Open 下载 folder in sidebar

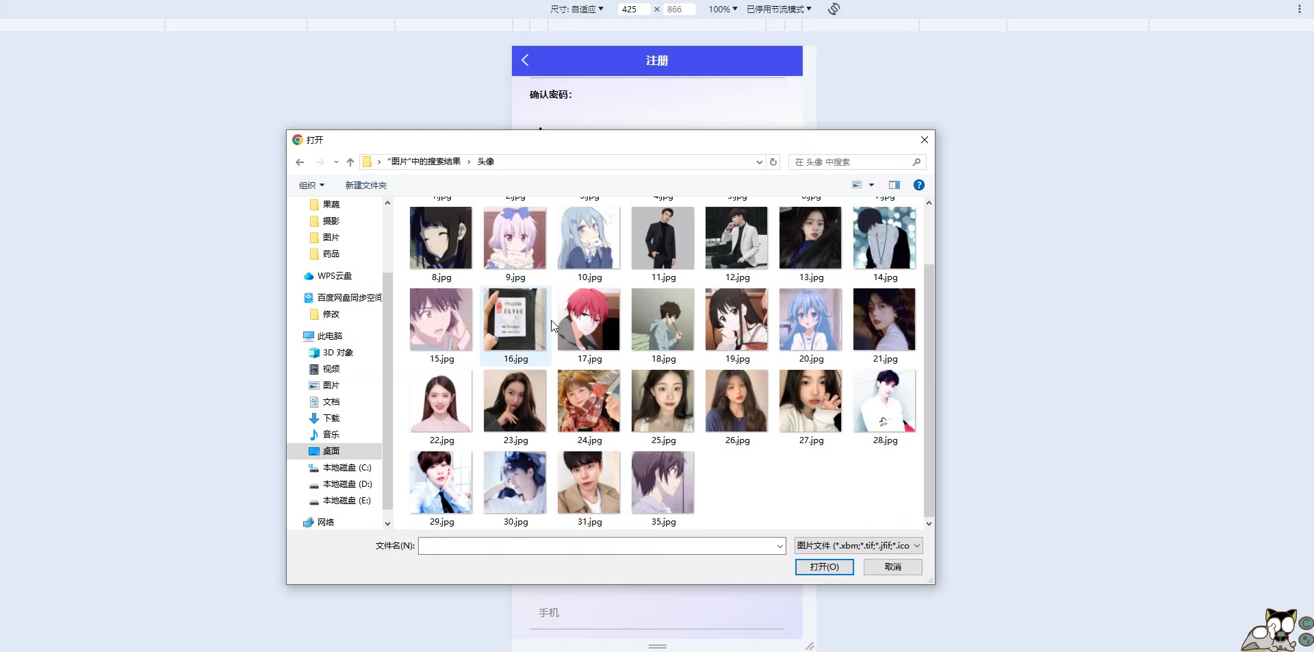click(x=324, y=418)
